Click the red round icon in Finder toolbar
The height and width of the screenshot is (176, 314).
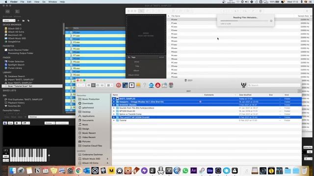[x=158, y=85]
